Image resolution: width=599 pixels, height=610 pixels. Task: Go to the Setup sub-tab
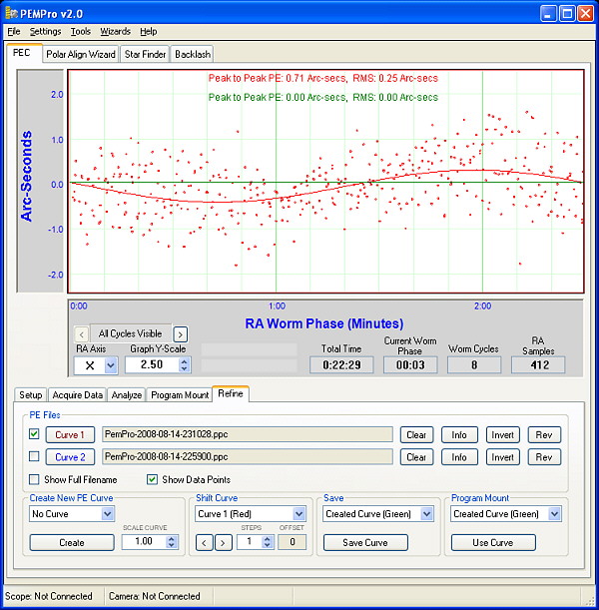pos(31,395)
